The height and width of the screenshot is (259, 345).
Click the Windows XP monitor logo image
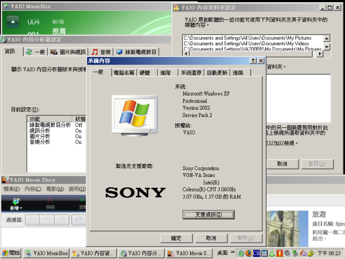[x=135, y=115]
